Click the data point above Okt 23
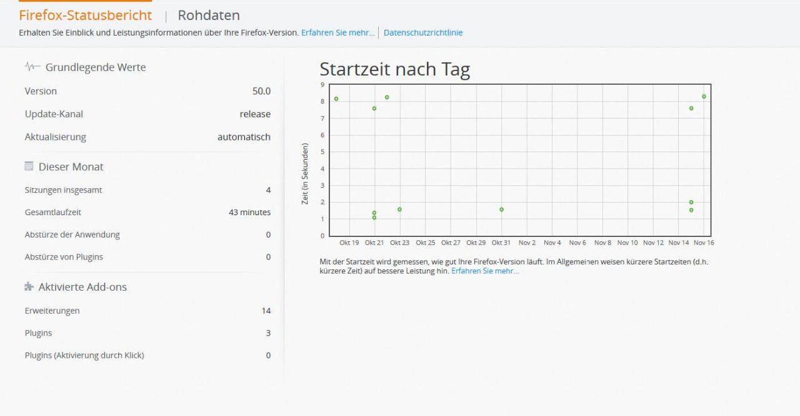The width and height of the screenshot is (800, 416). coord(399,210)
